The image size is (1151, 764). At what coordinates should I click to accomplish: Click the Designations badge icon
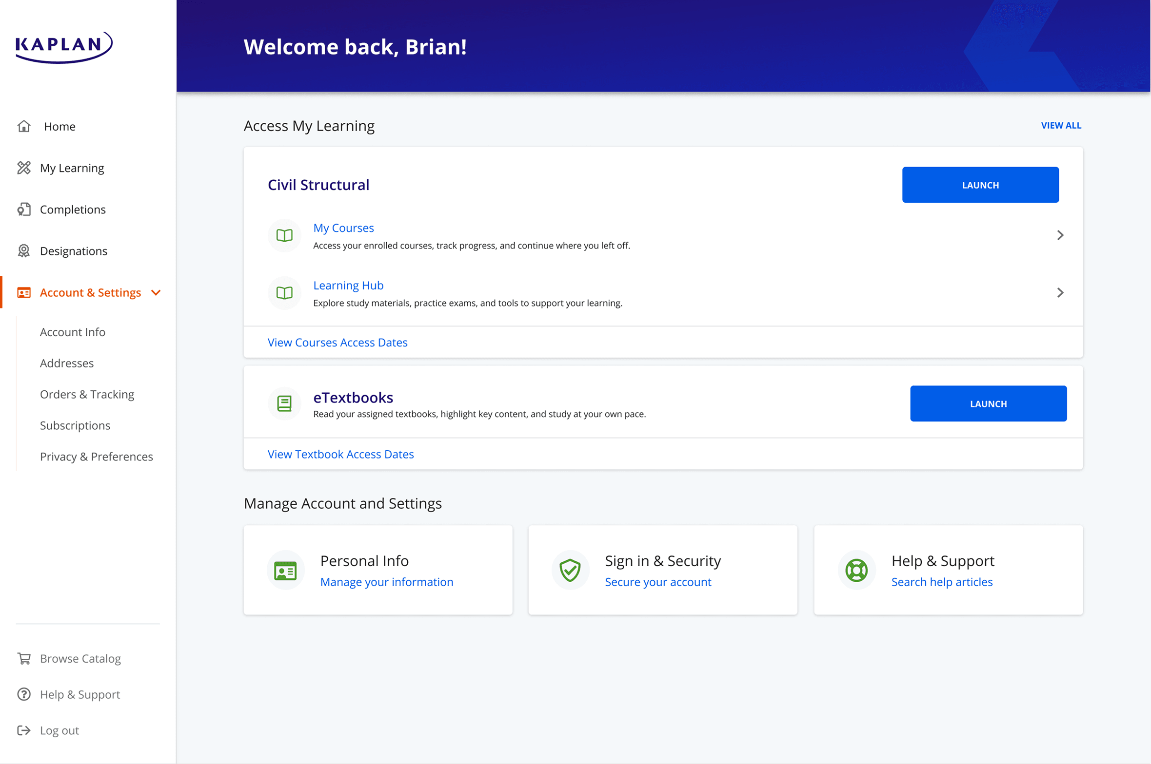pyautogui.click(x=24, y=251)
